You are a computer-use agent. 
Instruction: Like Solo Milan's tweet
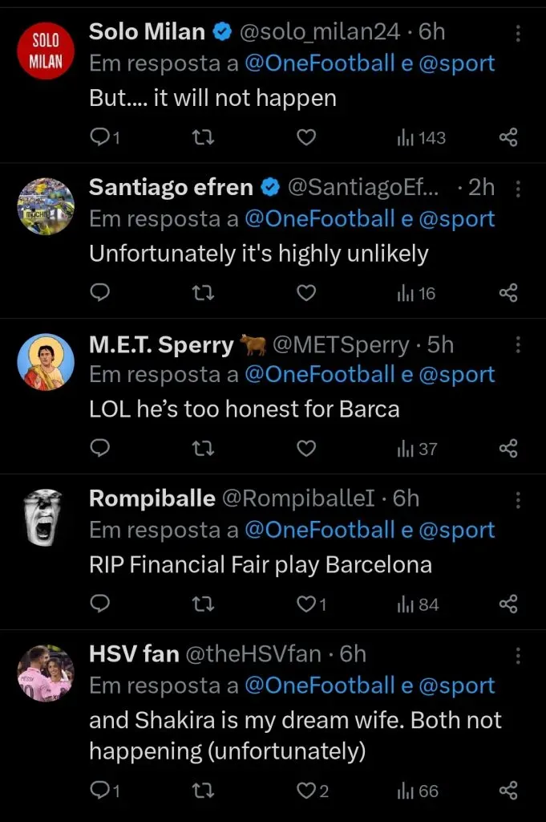pyautogui.click(x=306, y=138)
